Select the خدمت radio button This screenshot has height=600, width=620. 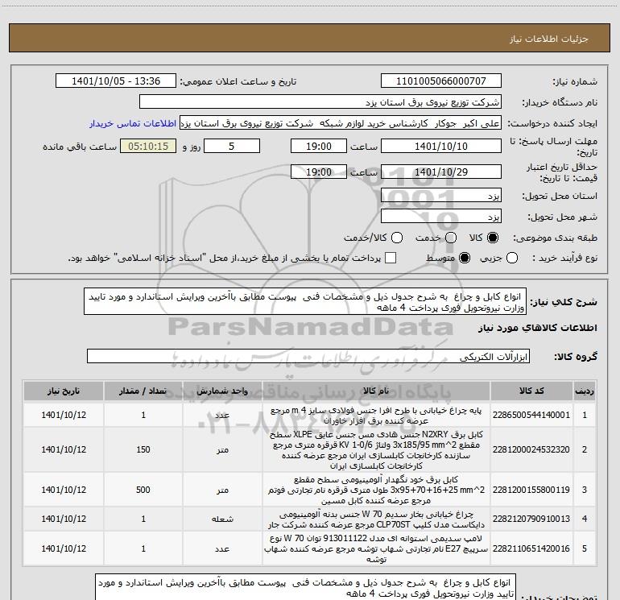point(451,238)
